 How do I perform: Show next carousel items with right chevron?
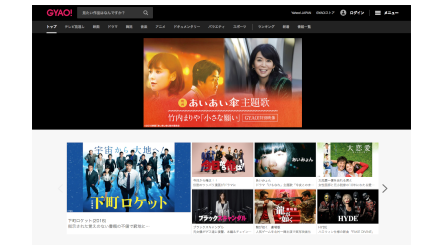click(x=384, y=188)
